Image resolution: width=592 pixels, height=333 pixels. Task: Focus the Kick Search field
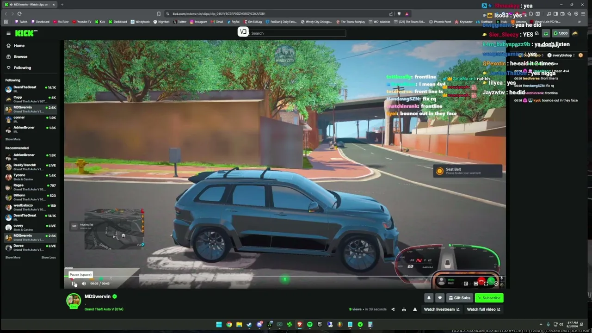296,33
